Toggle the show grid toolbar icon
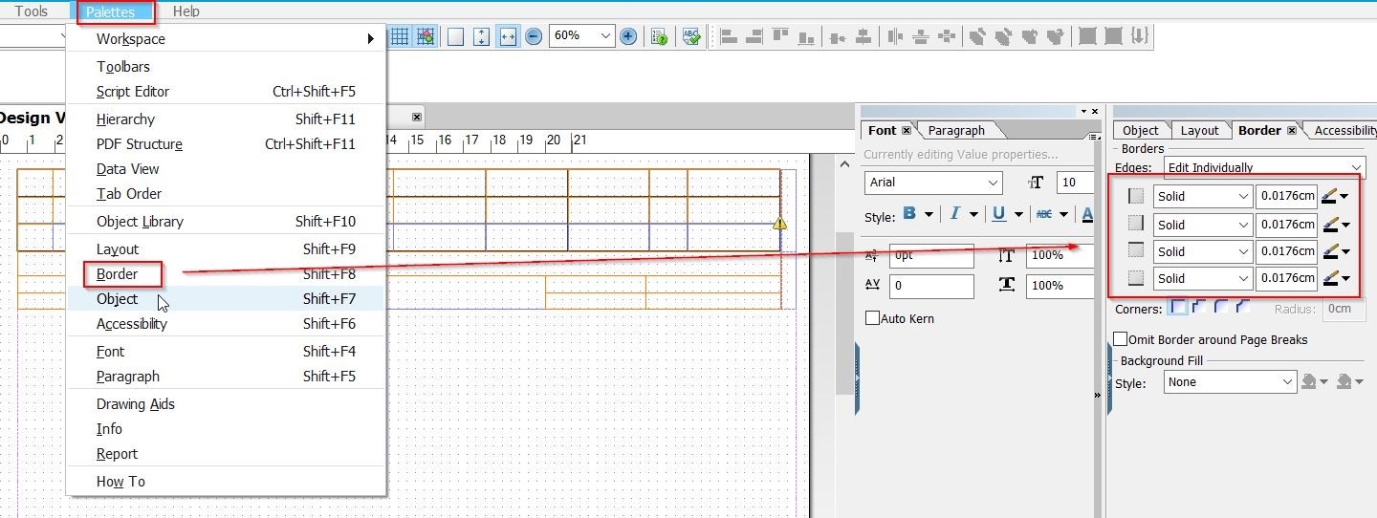 [x=400, y=36]
